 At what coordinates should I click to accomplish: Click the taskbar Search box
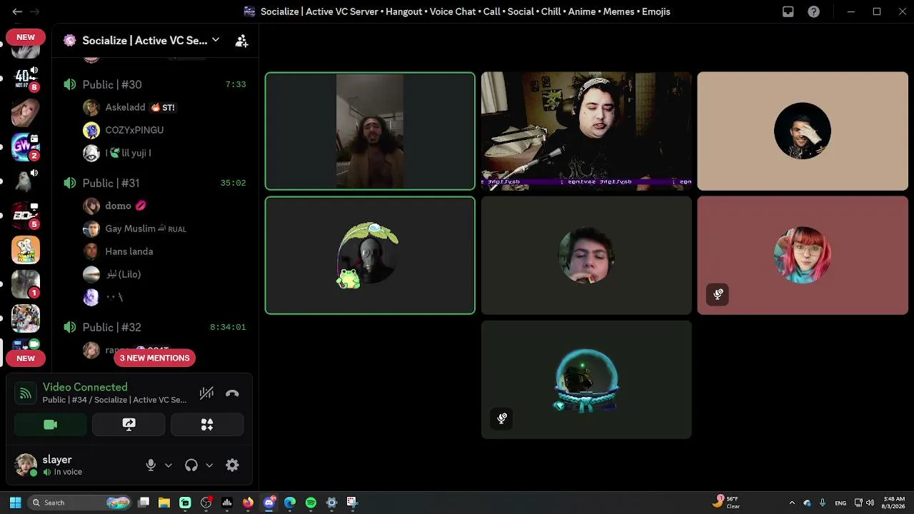80,503
